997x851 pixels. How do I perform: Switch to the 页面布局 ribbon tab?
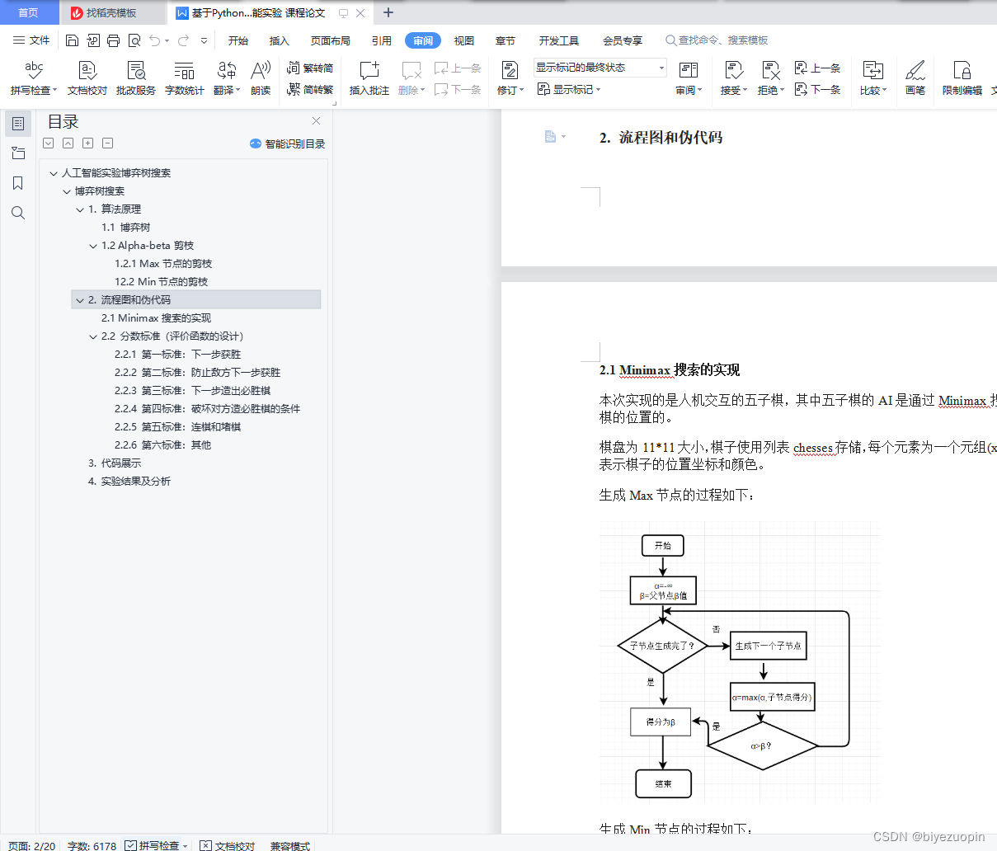click(330, 40)
